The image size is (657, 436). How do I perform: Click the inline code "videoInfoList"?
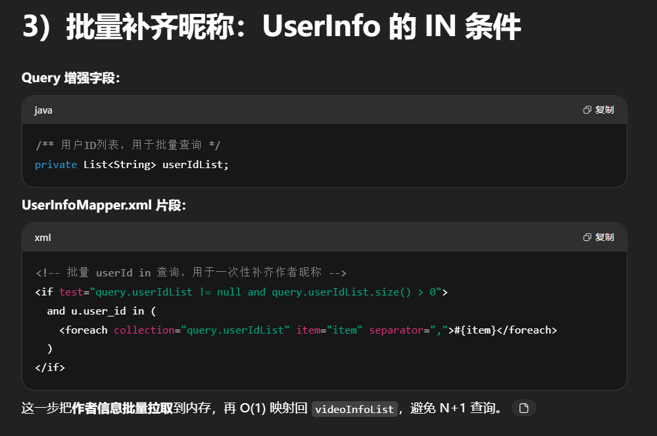[354, 409]
